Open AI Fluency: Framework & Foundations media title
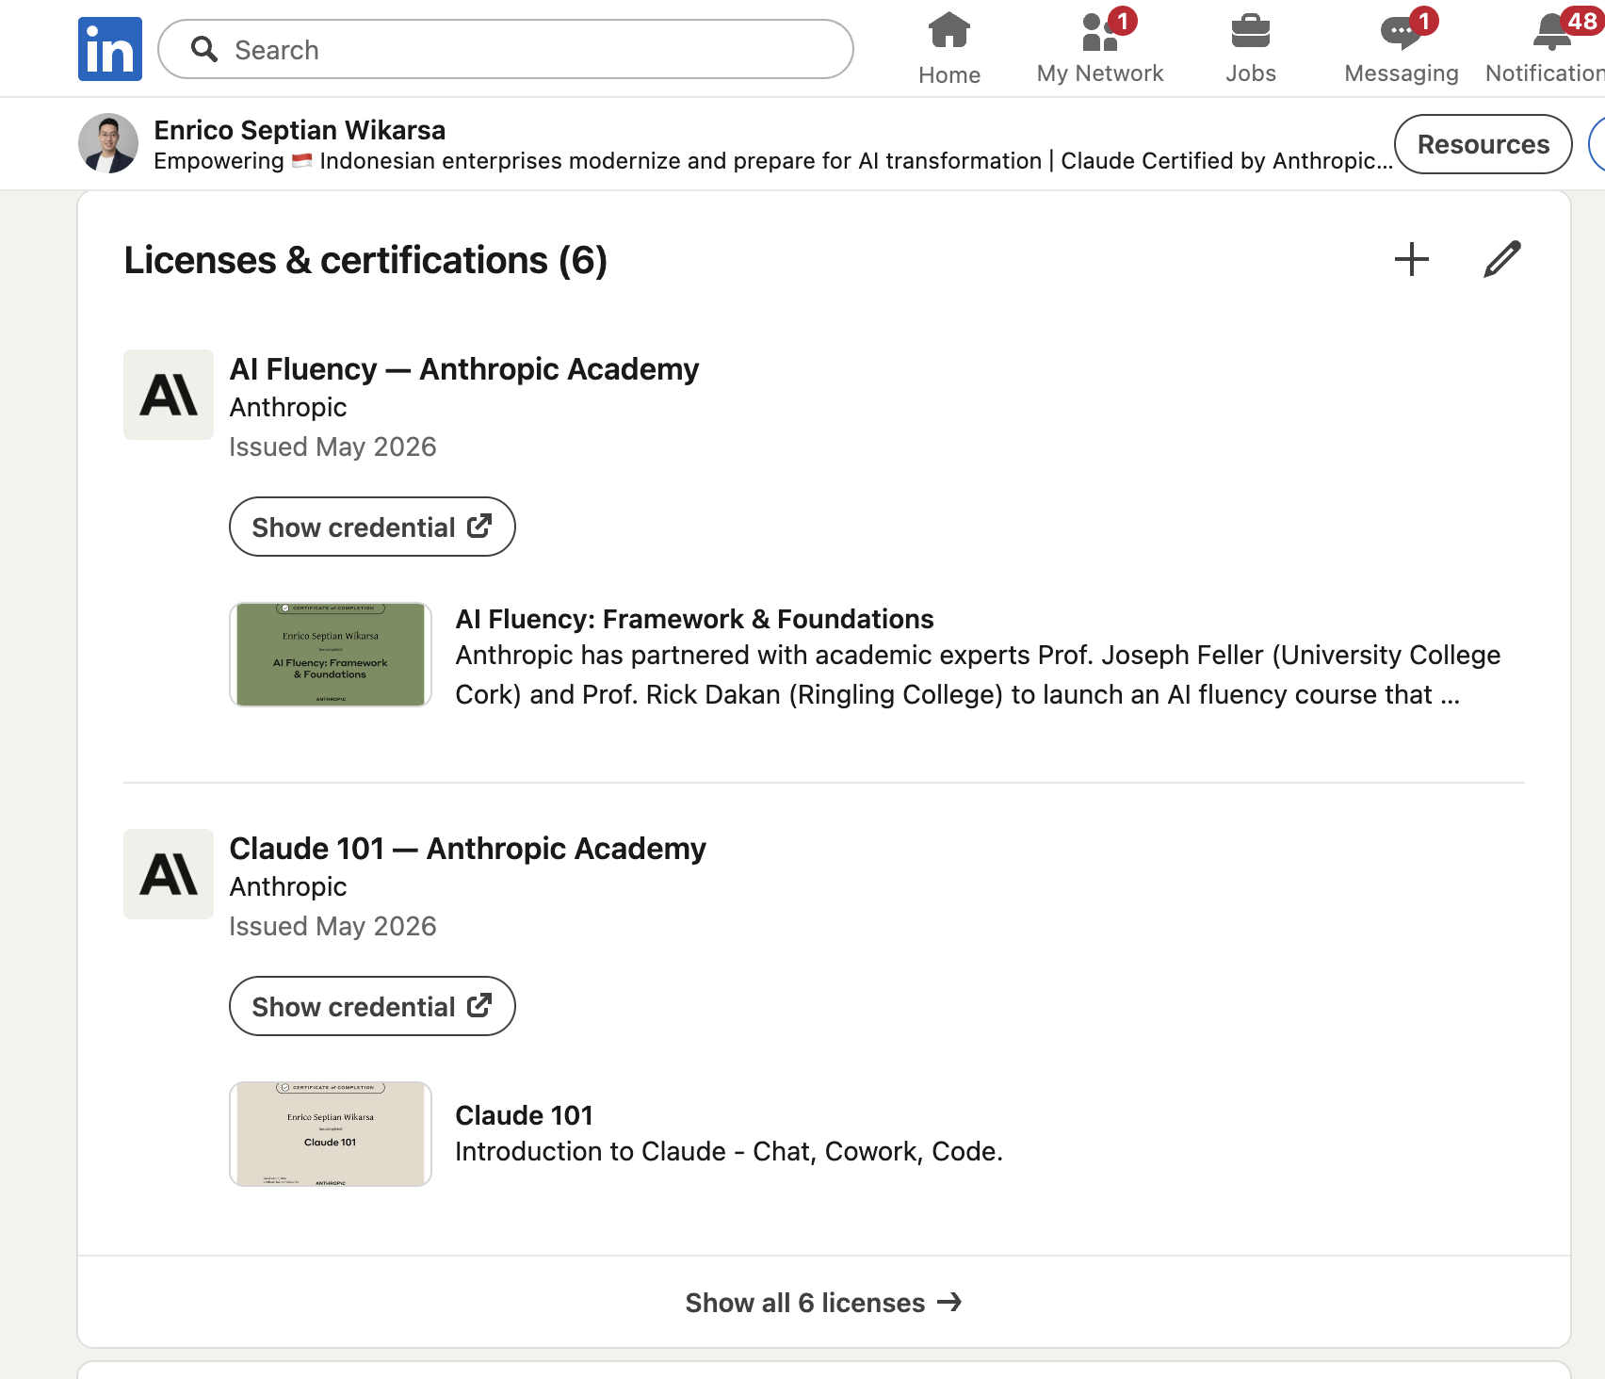 [x=694, y=619]
